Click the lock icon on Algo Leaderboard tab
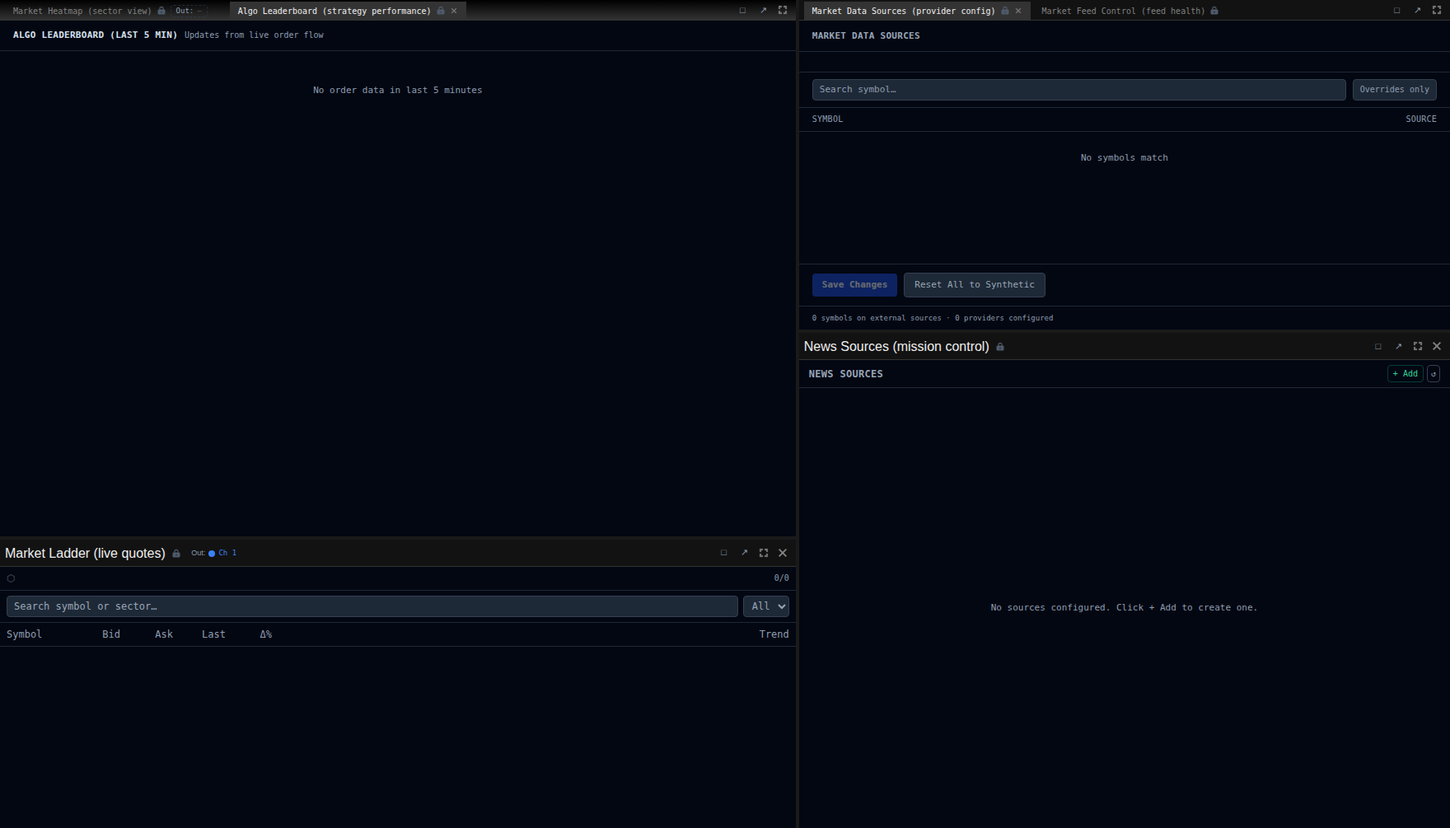Image resolution: width=1450 pixels, height=828 pixels. [441, 11]
